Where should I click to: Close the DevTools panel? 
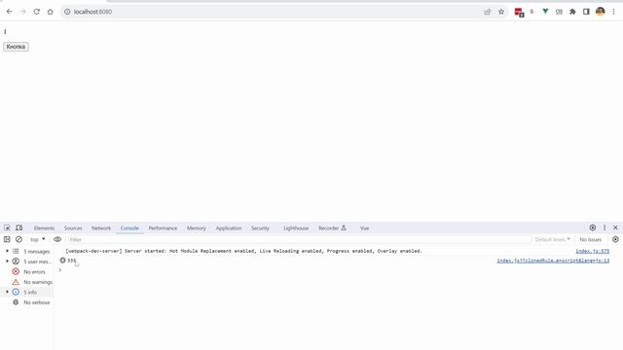[x=615, y=227]
